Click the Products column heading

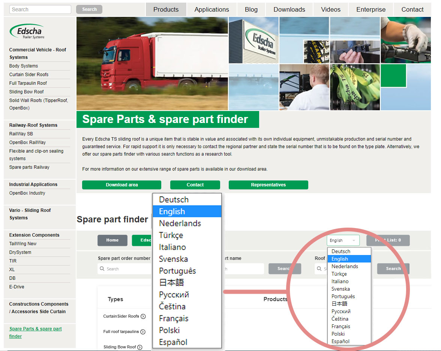coord(275,299)
